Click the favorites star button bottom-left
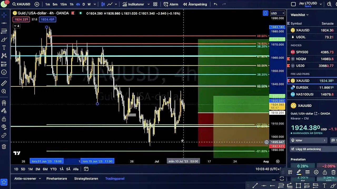The height and width of the screenshot is (189, 337). pyautogui.click(x=4, y=182)
